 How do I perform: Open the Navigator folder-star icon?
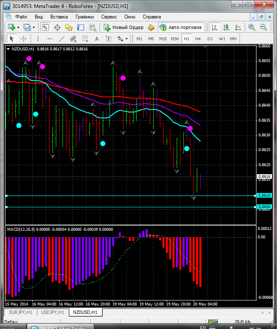point(68,27)
